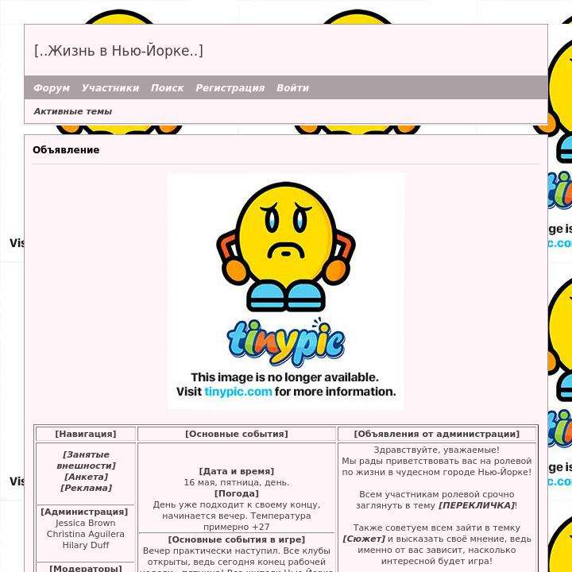Image resolution: width=572 pixels, height=572 pixels.
Task: Open the Активные темы link
Action: point(72,111)
